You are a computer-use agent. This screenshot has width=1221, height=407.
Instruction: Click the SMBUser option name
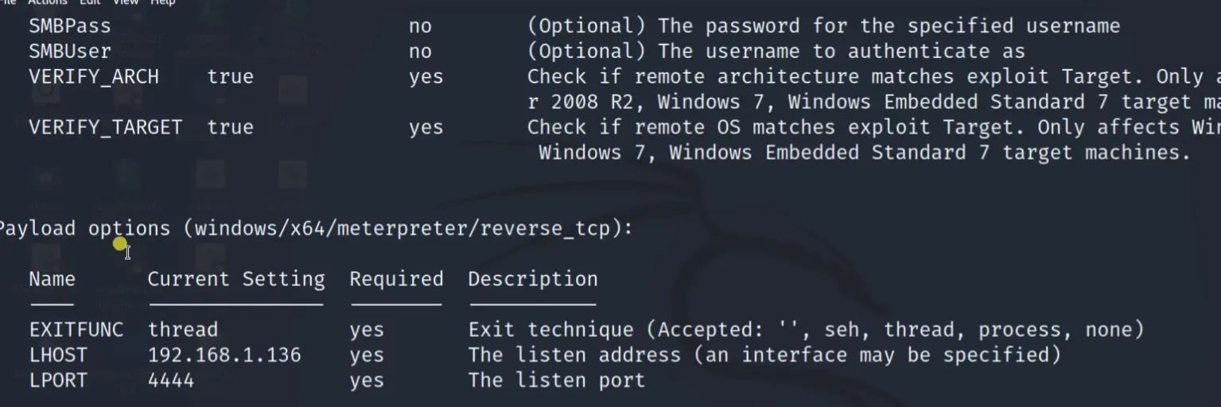point(69,52)
